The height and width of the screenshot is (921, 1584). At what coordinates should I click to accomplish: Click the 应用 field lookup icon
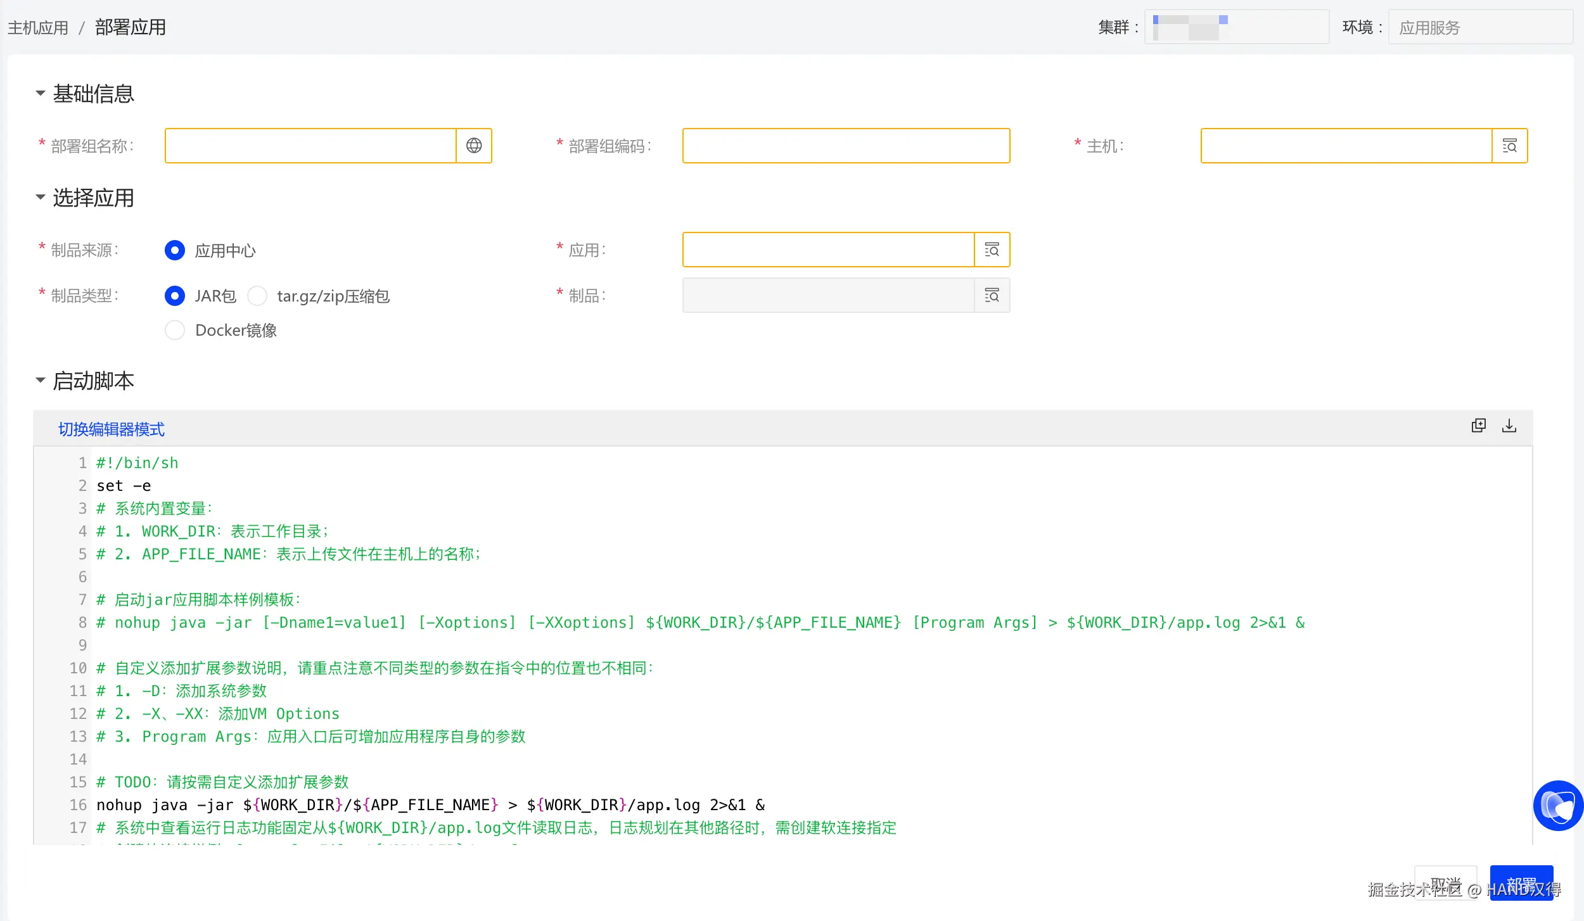992,250
